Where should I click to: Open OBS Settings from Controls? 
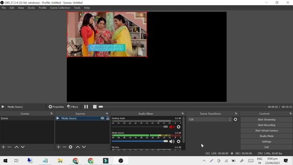[x=266, y=142]
